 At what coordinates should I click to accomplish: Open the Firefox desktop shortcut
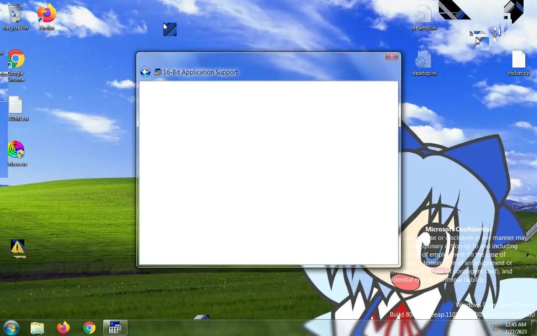(47, 17)
